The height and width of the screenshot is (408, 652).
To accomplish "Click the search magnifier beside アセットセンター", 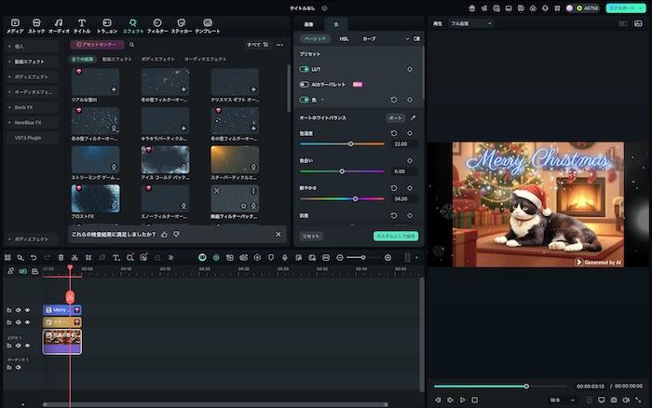I will [132, 45].
